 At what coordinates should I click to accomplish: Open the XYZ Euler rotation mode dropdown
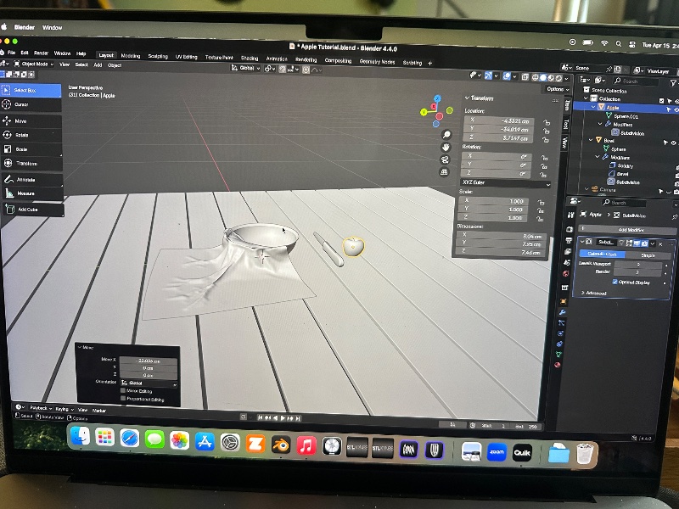click(x=507, y=184)
